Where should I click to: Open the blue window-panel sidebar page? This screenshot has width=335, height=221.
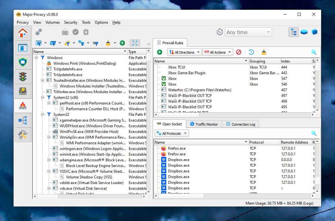coord(23,48)
